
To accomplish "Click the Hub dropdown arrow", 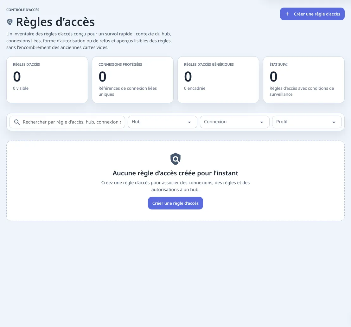I will coord(189,122).
